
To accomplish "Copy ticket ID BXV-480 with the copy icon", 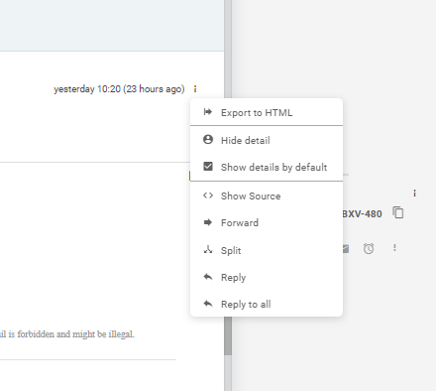I will [398, 212].
